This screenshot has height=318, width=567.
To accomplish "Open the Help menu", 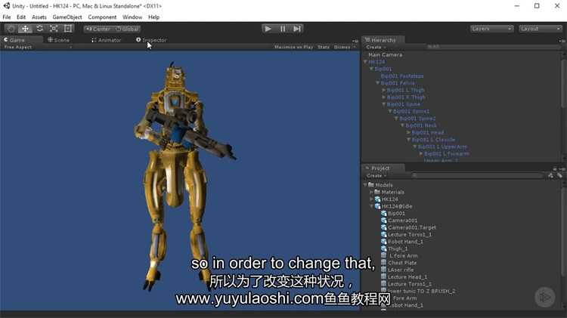I will (153, 17).
